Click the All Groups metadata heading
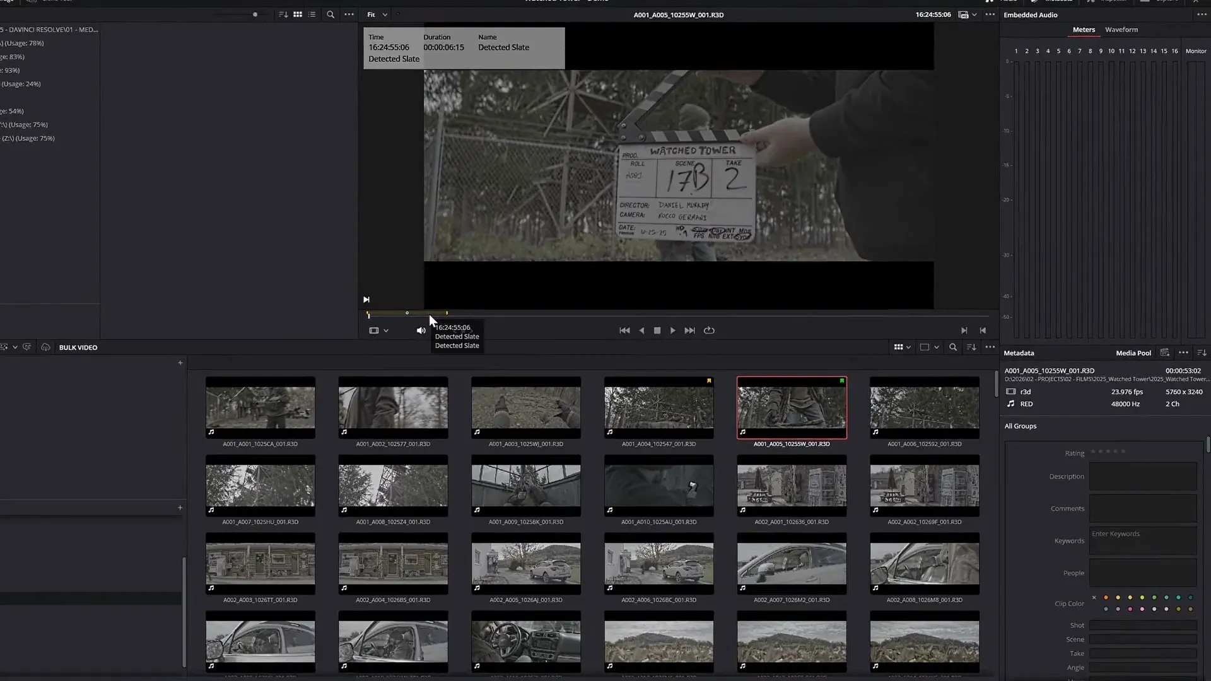Screen dimensions: 1211x681 pos(1021,426)
